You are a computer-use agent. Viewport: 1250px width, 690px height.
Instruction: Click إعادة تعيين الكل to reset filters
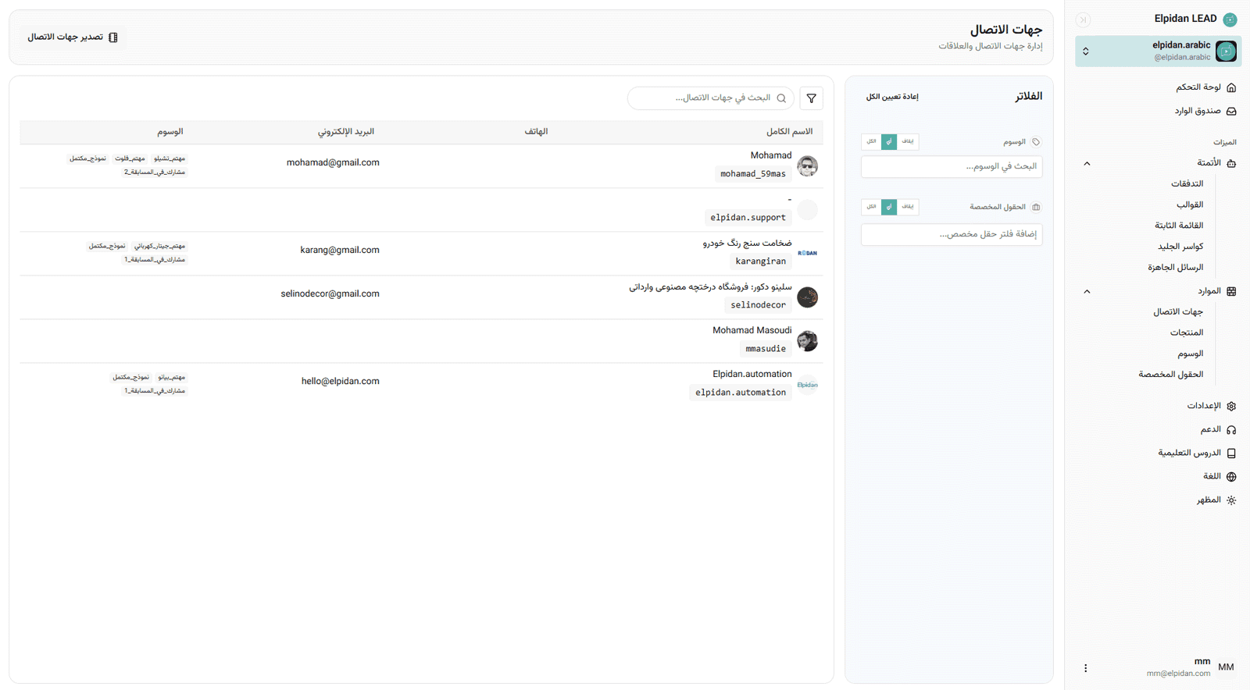(x=892, y=97)
